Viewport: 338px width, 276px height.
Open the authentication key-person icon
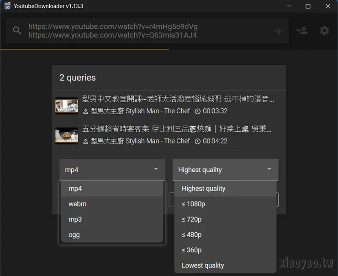point(302,31)
